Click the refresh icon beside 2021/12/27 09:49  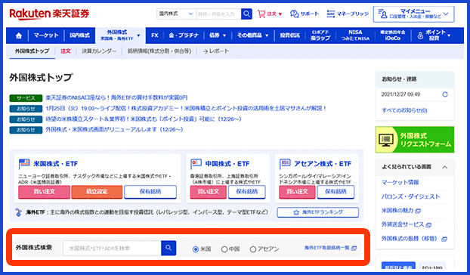[445, 94]
